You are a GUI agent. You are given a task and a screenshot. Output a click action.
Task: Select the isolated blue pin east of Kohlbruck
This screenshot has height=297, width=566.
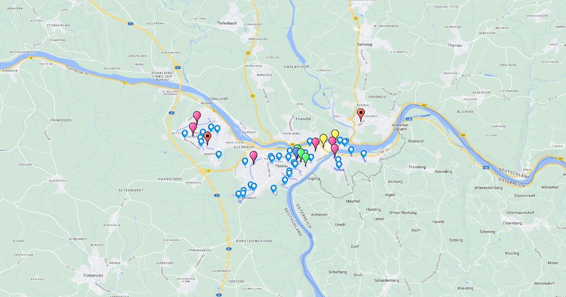coord(274,189)
